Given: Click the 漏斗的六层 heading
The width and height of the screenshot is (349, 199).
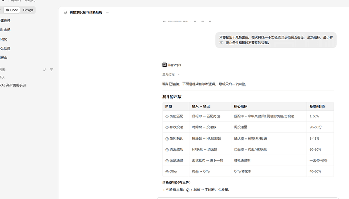Looking at the screenshot, I should [172, 97].
